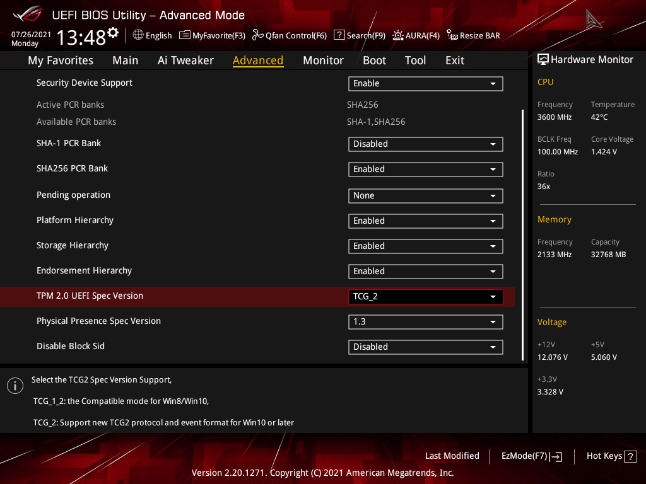The width and height of the screenshot is (646, 484).
Task: Select Storage Hierarchy label
Action: 73,245
